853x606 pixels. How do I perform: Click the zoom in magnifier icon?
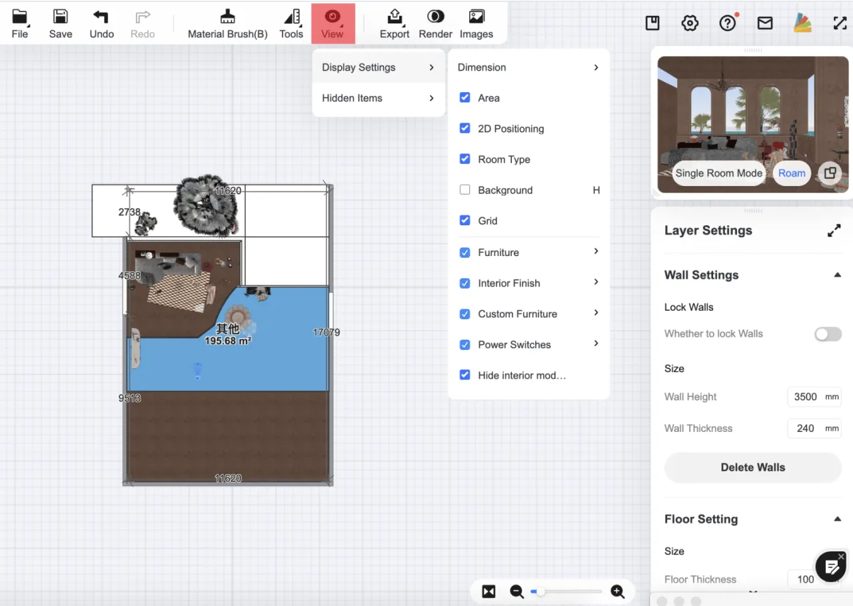click(x=617, y=591)
